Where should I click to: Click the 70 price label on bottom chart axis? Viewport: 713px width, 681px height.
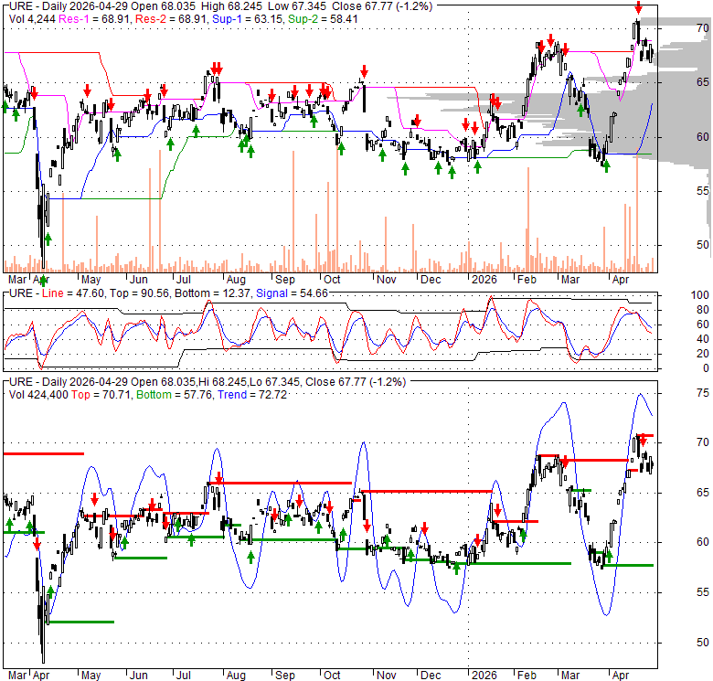(x=703, y=442)
